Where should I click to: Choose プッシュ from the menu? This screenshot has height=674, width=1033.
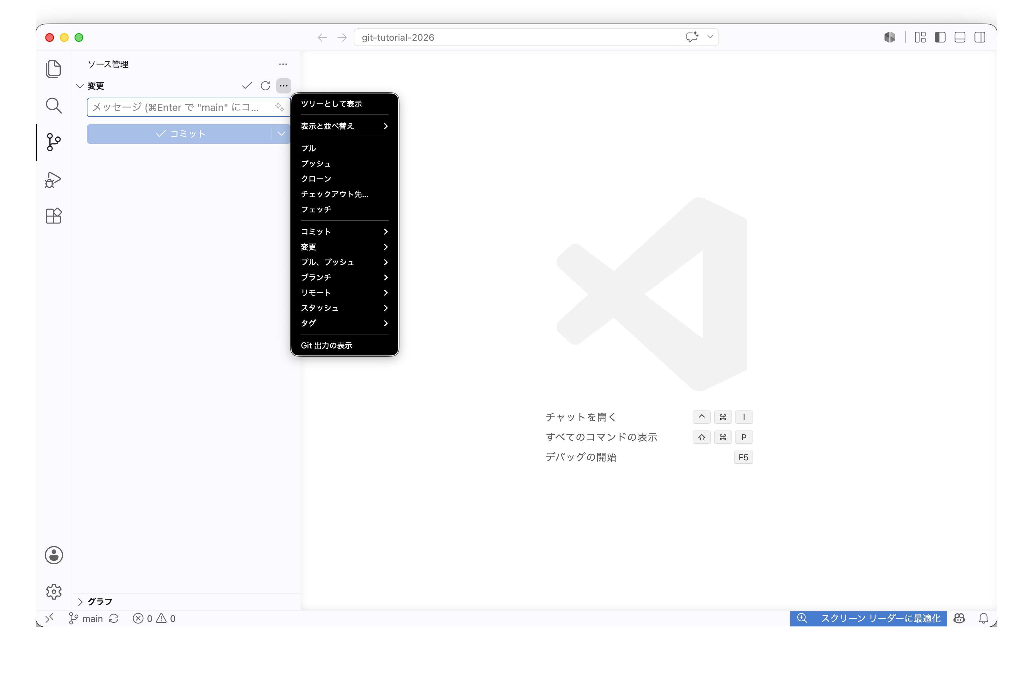coord(345,164)
